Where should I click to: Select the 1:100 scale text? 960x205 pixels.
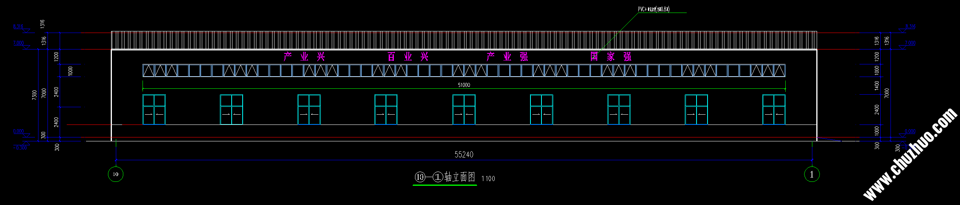488,179
